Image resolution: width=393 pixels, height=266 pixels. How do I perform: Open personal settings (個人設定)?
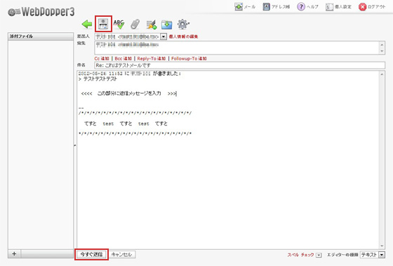[x=338, y=7]
